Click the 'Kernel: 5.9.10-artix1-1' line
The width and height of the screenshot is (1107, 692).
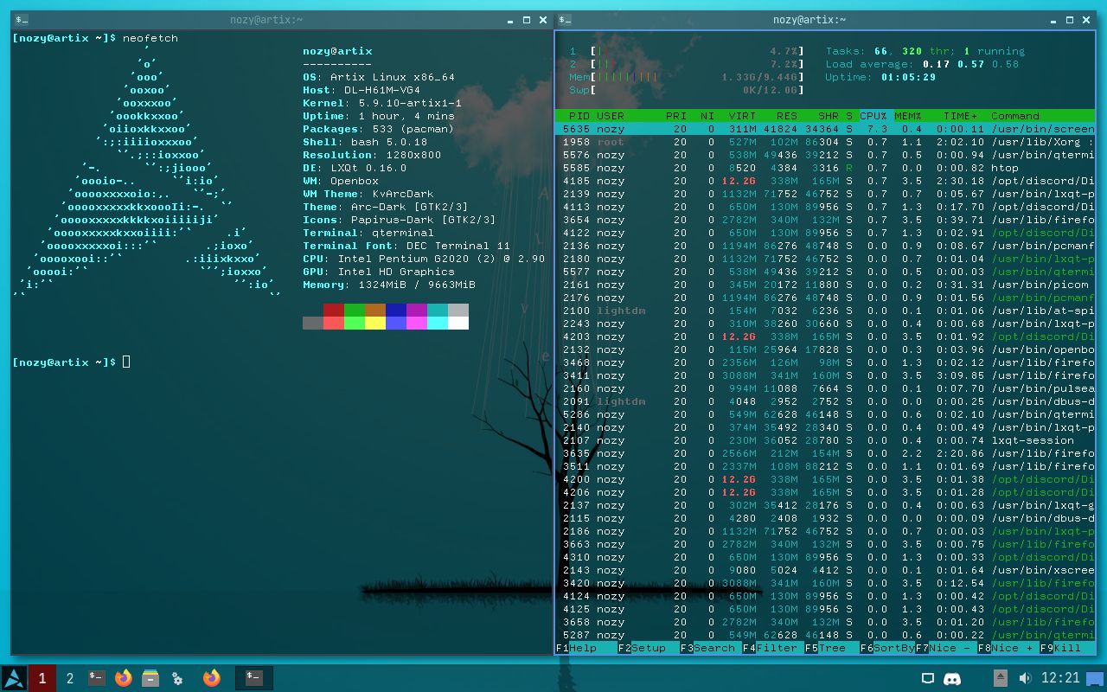tap(382, 103)
